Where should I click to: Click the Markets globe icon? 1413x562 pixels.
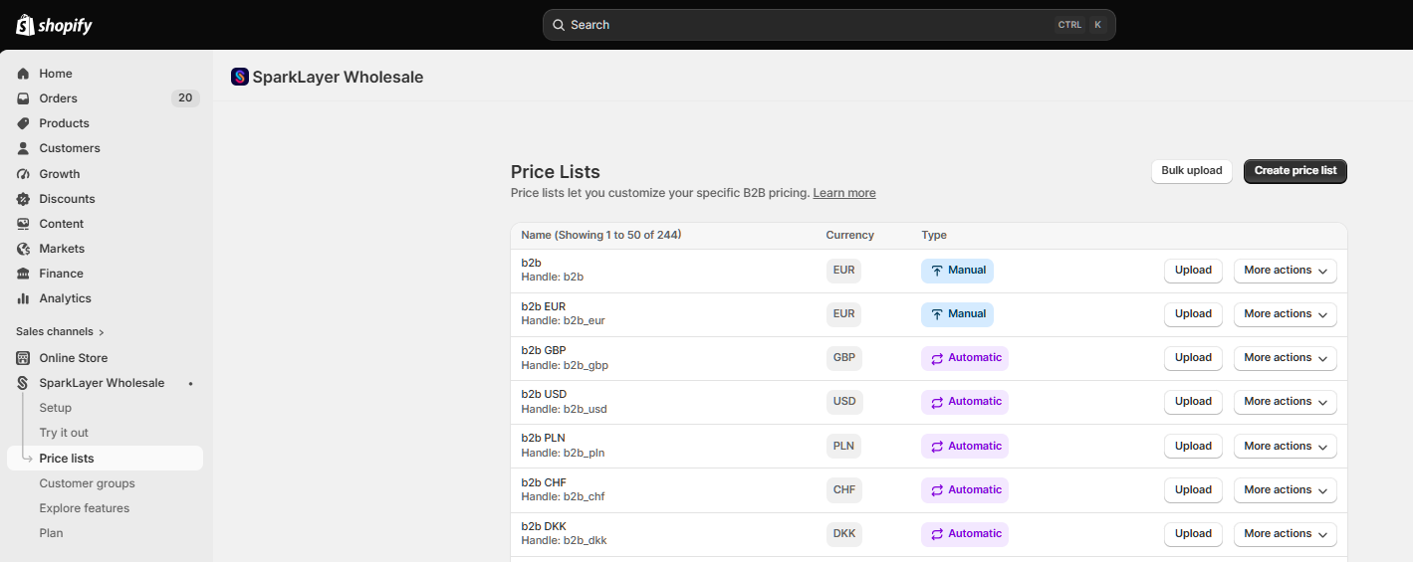23,249
